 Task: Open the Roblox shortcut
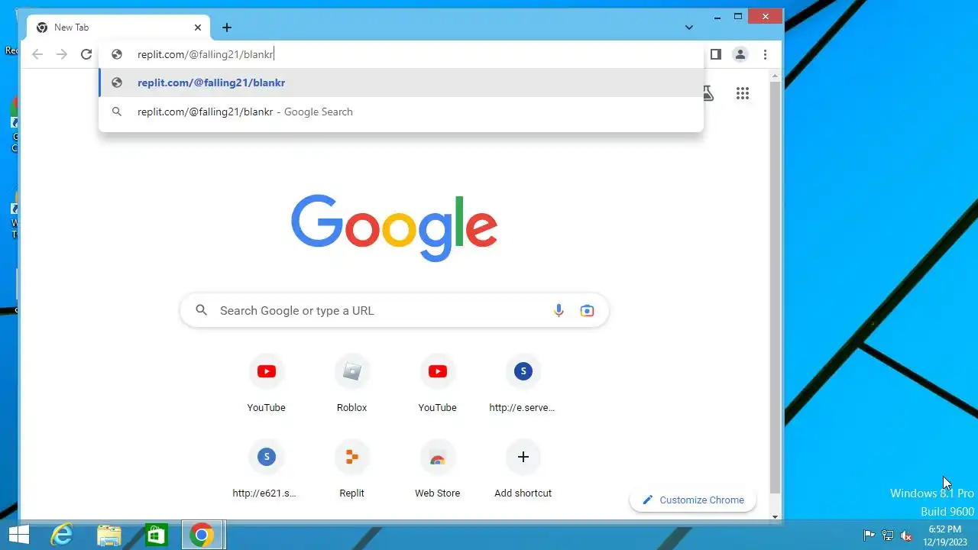(351, 384)
